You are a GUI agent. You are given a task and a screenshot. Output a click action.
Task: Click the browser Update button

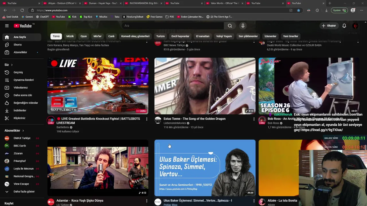[x=339, y=10]
